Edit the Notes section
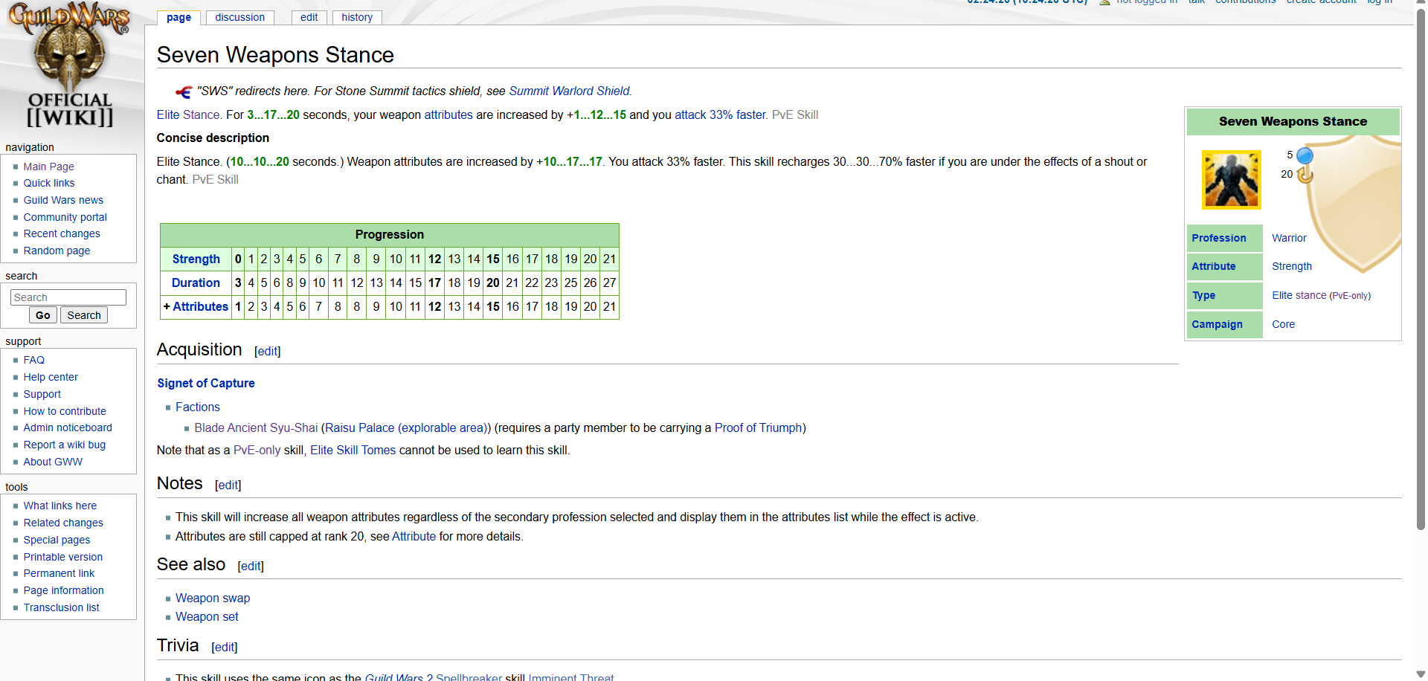 (228, 485)
